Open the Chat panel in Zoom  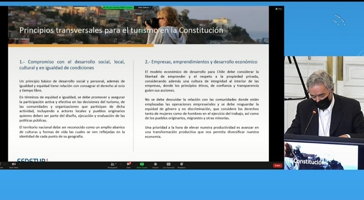[x=128, y=165]
